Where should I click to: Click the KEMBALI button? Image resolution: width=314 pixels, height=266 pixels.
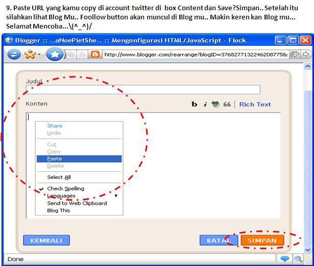[46, 240]
